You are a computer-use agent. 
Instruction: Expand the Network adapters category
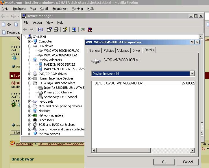(x=29, y=115)
